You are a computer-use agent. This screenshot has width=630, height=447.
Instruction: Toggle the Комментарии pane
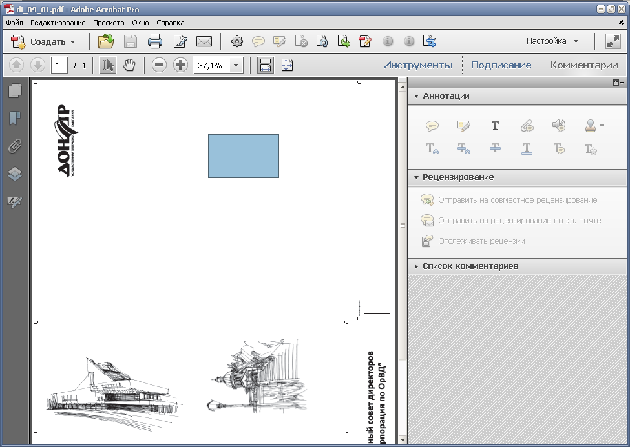tap(583, 65)
